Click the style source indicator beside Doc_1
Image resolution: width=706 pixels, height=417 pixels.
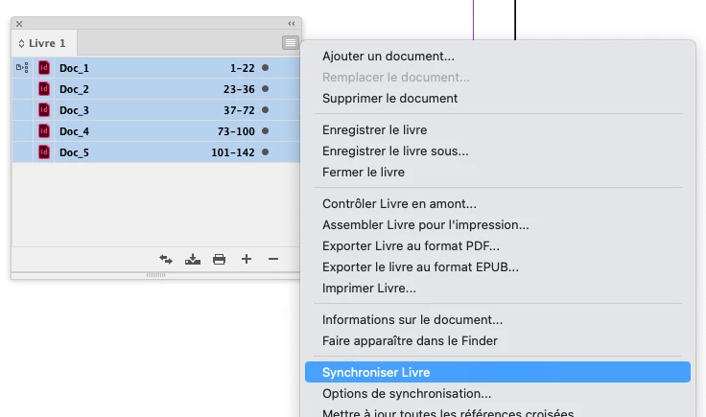pos(22,68)
